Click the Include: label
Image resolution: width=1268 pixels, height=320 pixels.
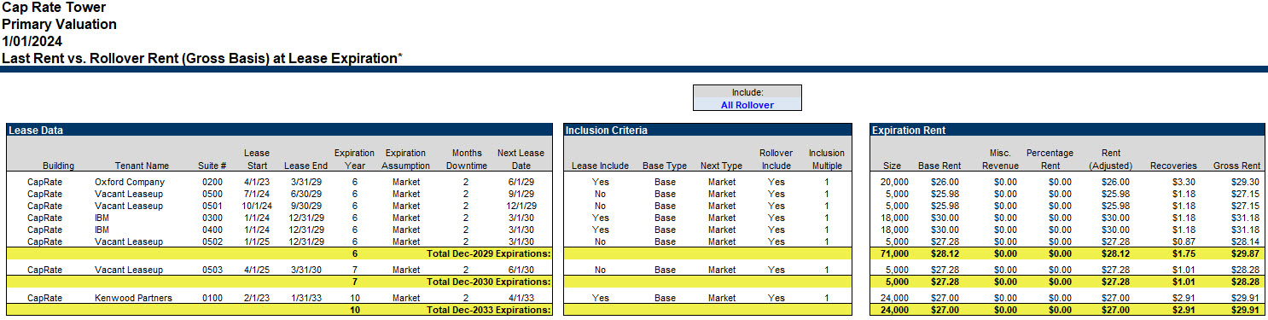(x=747, y=92)
